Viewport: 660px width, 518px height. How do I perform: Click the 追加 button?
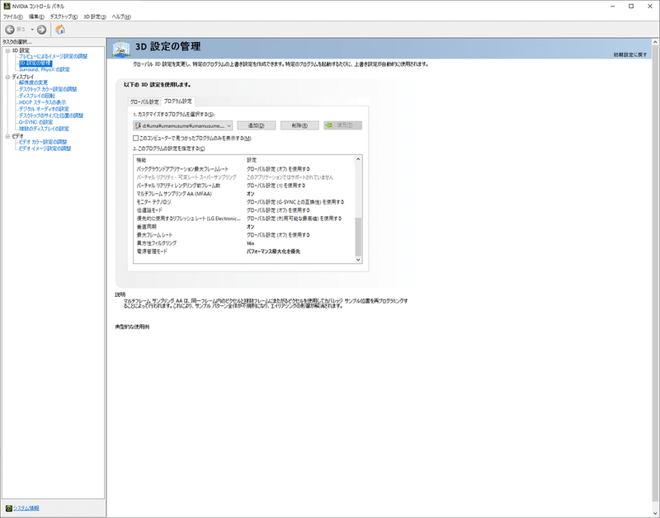257,125
